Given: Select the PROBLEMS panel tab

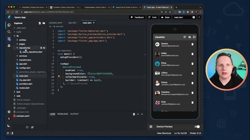Looking at the screenshot, I should (62, 114).
